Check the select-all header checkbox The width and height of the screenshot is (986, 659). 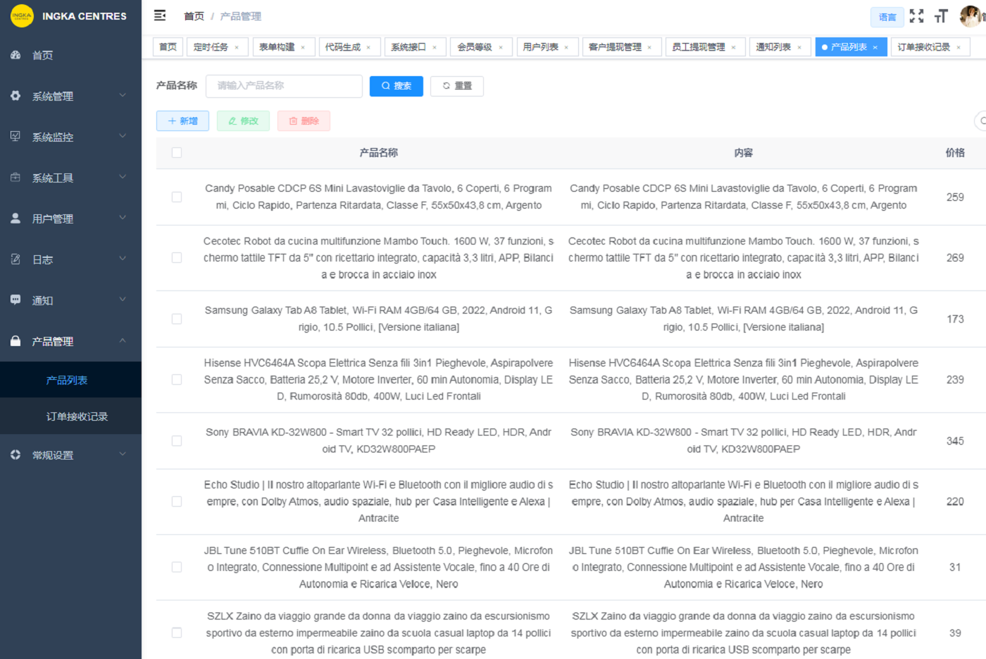tap(177, 153)
